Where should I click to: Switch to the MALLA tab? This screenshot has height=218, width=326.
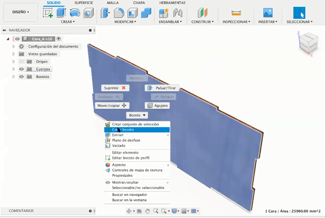112,3
